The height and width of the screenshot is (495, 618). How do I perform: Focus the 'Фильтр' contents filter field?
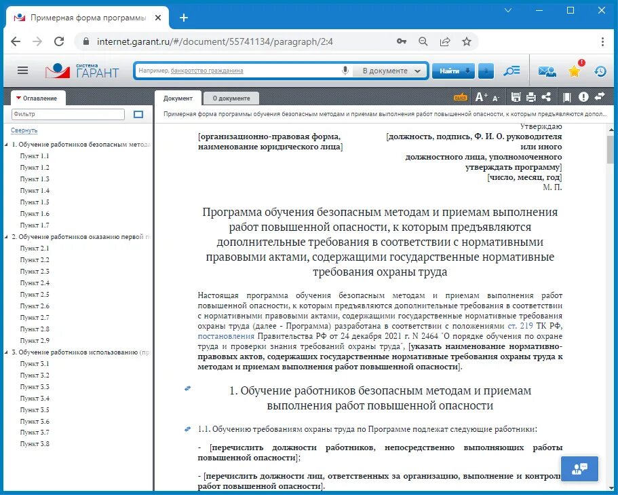tap(68, 114)
